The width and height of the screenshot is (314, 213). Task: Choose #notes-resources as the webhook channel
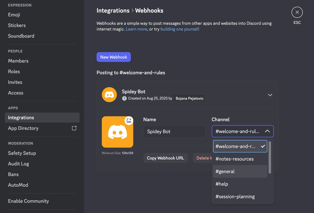tap(234, 159)
